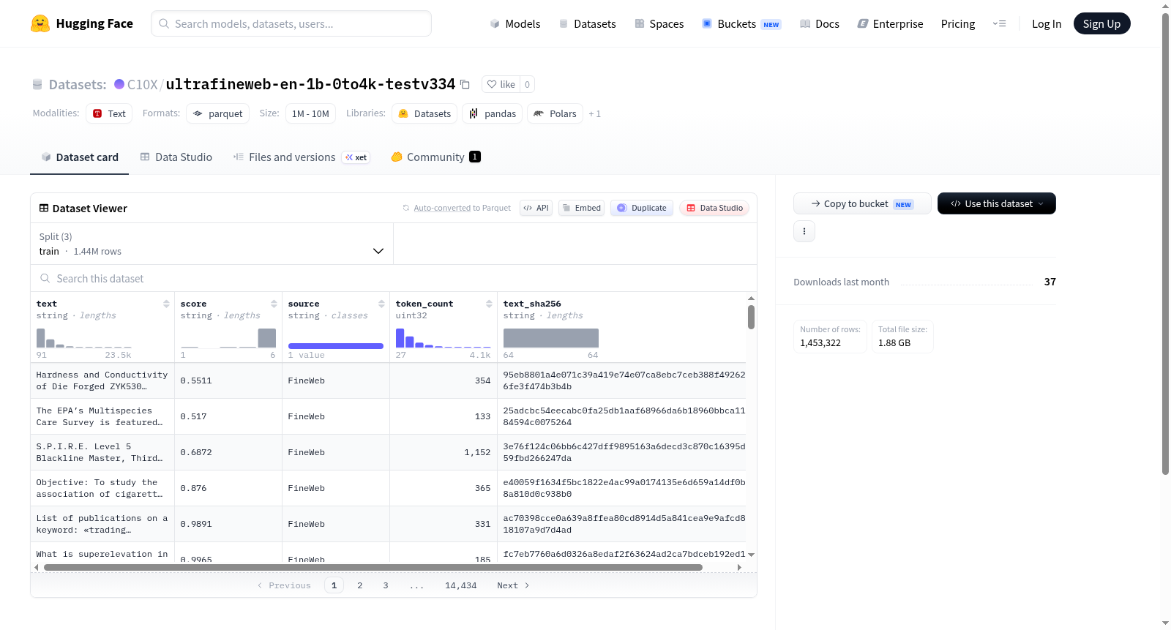Click the +1 more libraries link
The height and width of the screenshot is (630, 1171).
(594, 113)
